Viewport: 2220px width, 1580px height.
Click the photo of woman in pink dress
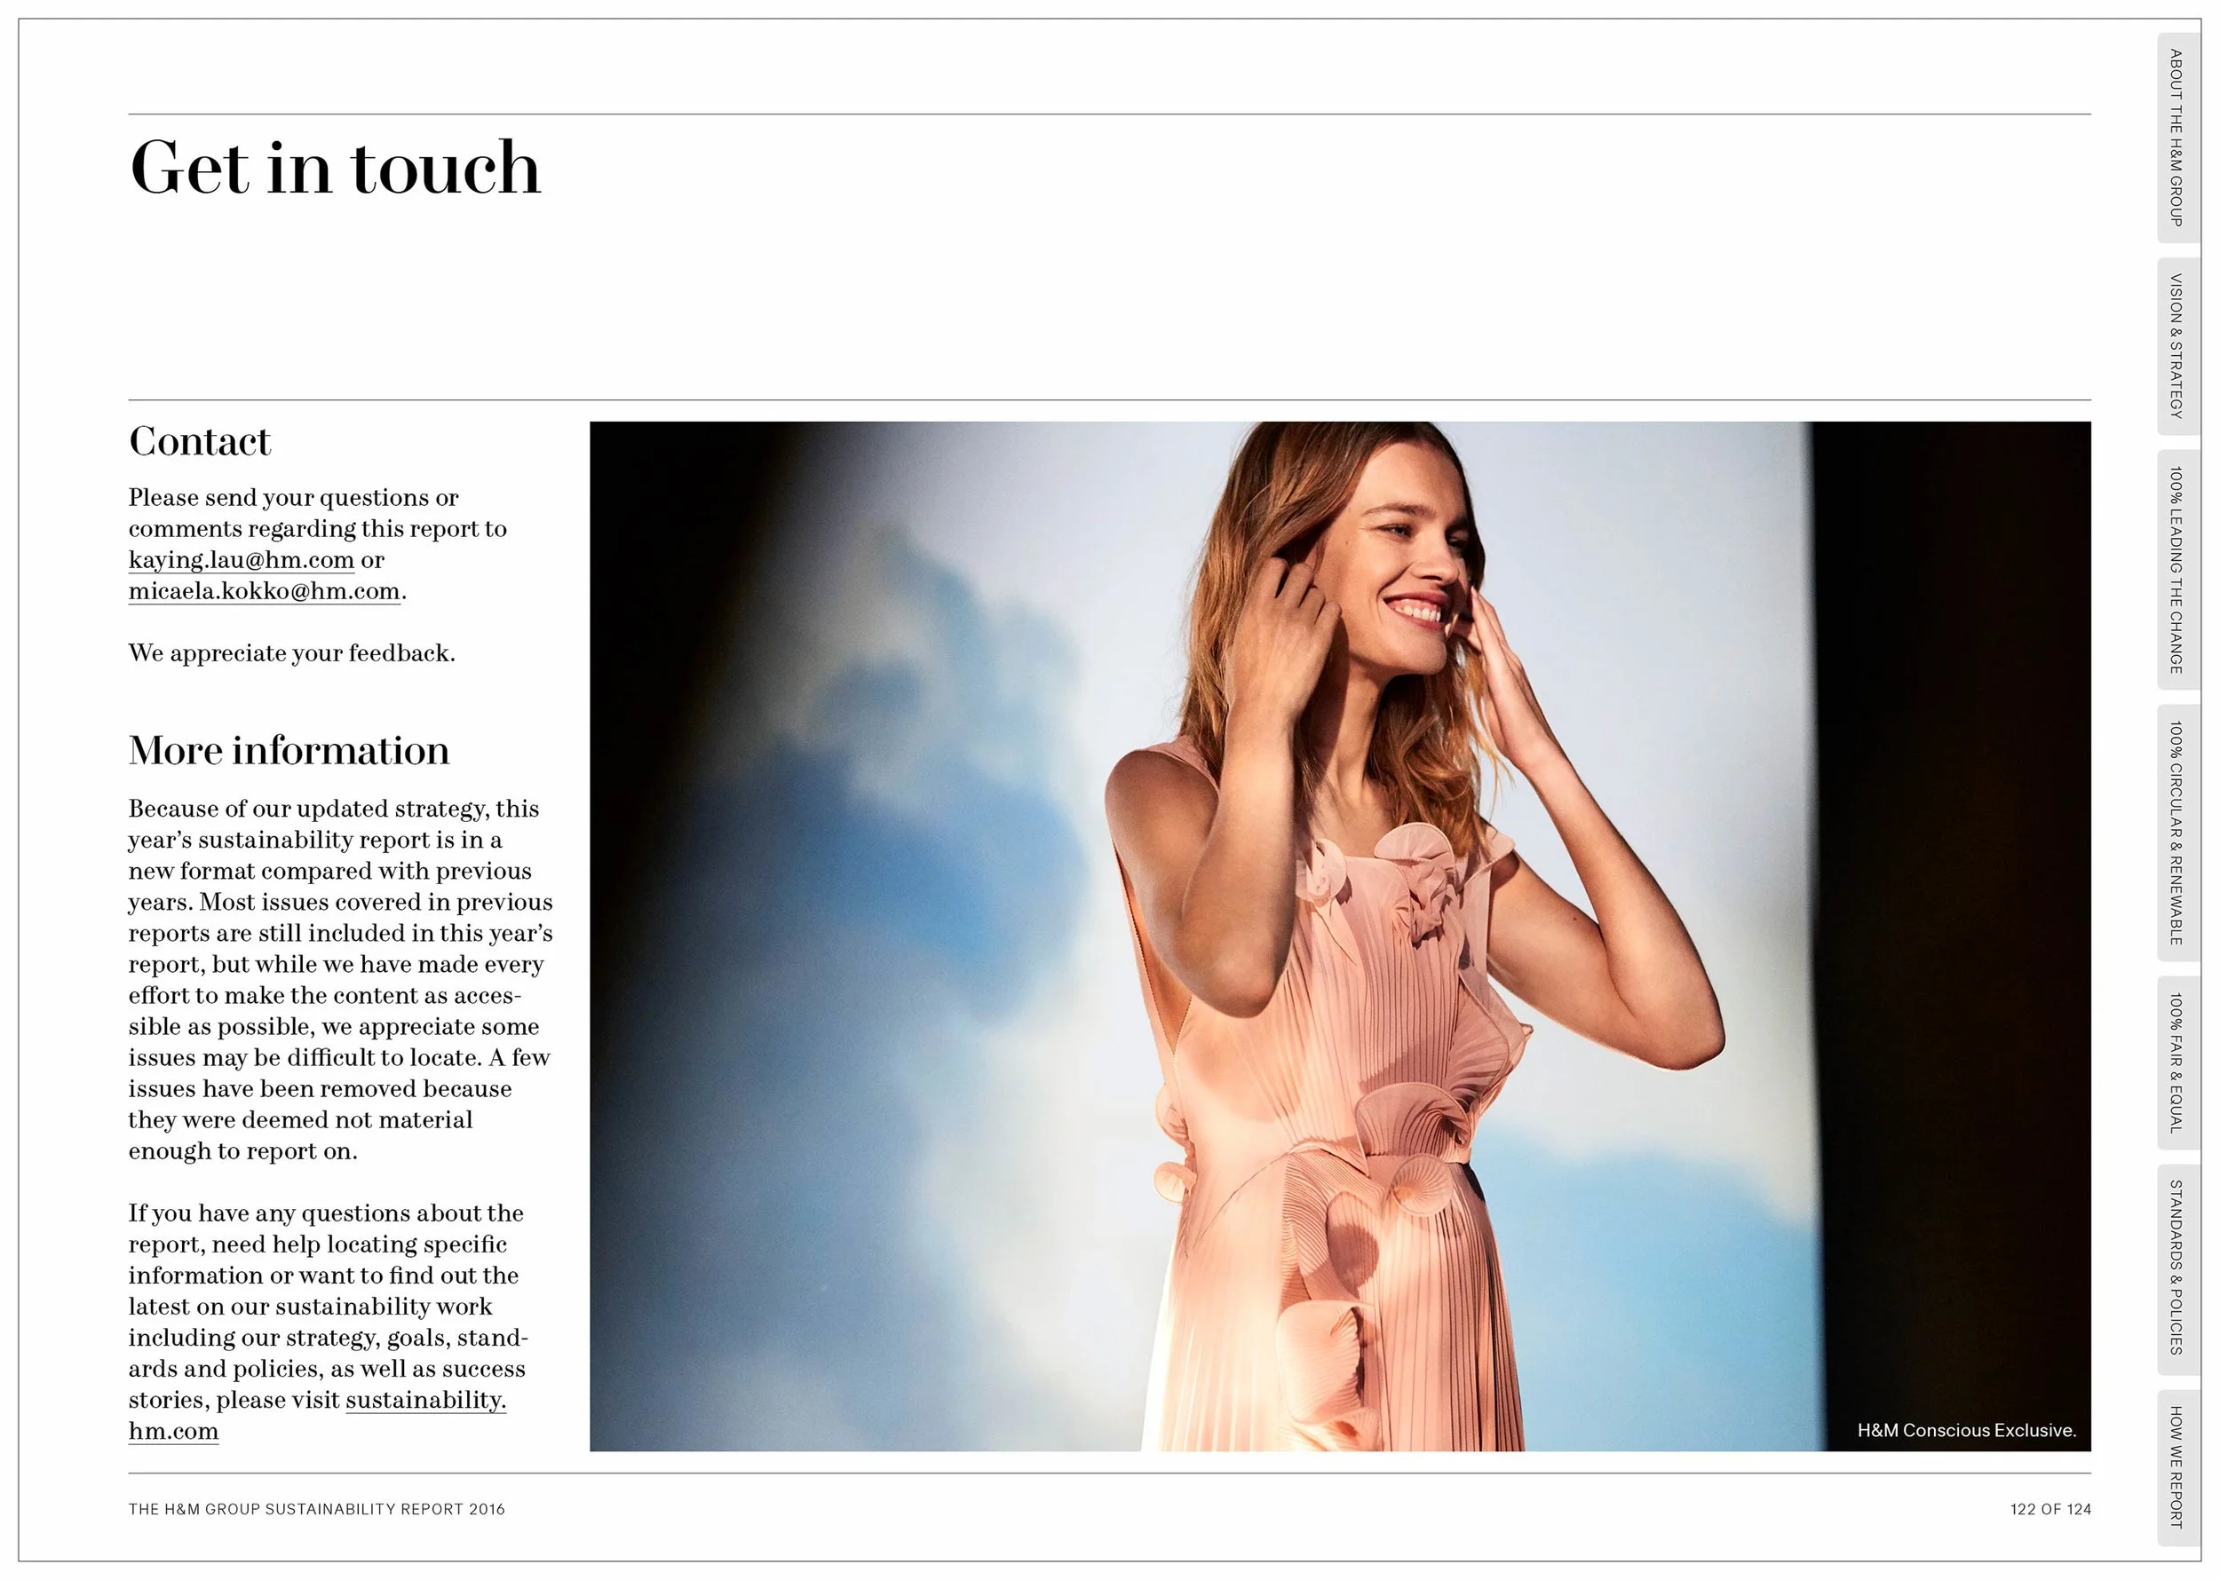[1339, 936]
